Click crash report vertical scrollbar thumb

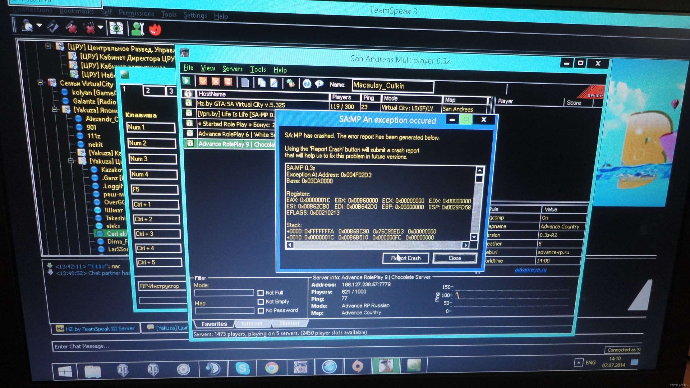coord(479,179)
